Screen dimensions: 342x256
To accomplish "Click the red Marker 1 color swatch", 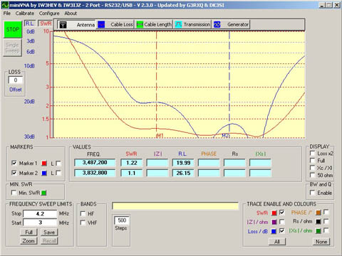I will click(44, 164).
